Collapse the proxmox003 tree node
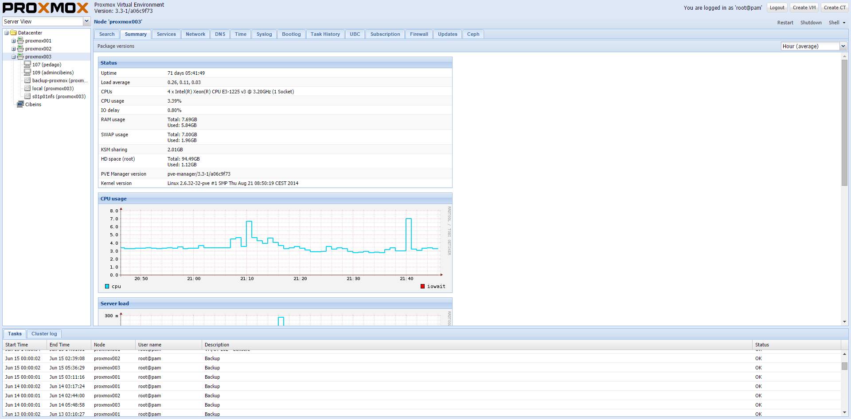851x419 pixels. [13, 57]
